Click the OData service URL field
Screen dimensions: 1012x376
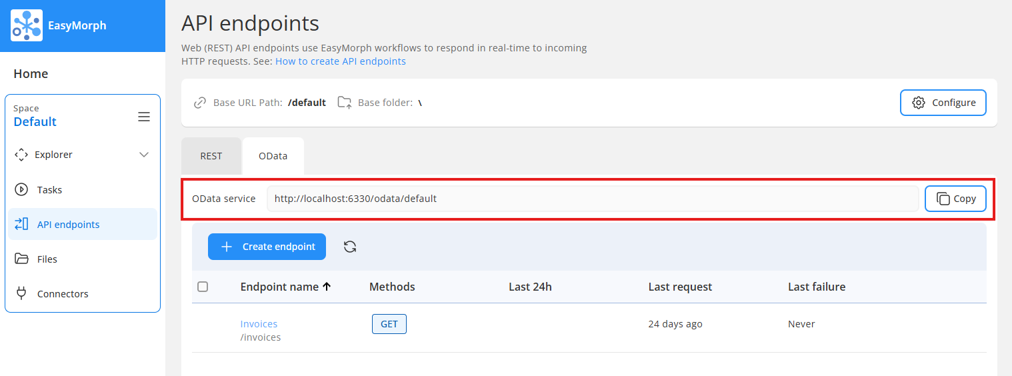tap(593, 199)
